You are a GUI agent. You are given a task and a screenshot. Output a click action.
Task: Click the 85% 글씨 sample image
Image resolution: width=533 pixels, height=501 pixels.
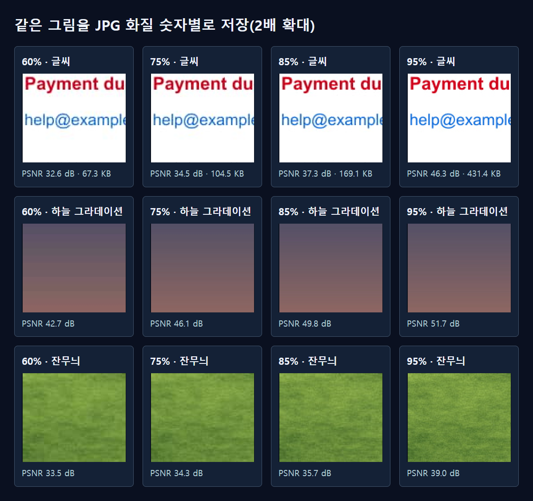[331, 118]
